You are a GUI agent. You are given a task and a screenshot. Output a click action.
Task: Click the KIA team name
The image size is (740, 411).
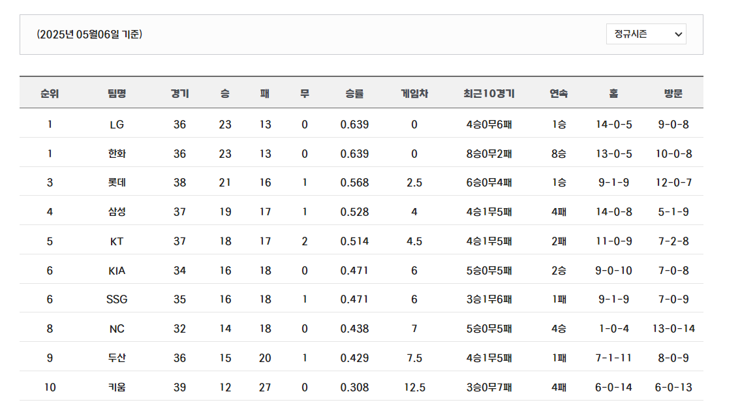[117, 270]
